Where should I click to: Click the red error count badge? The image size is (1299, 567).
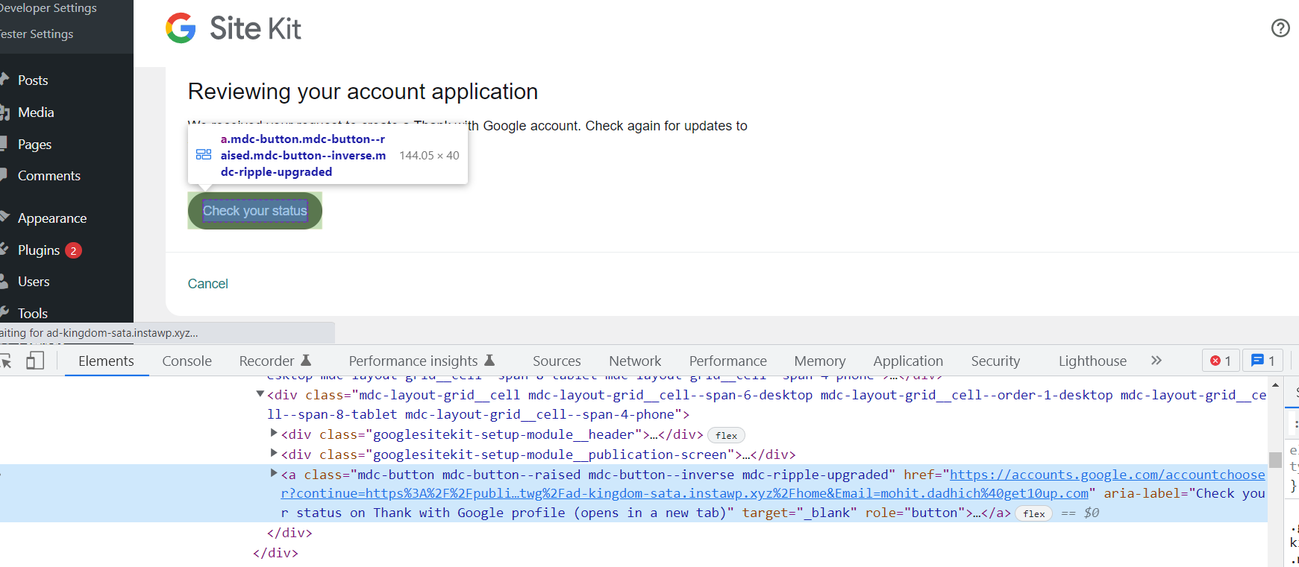click(1221, 361)
